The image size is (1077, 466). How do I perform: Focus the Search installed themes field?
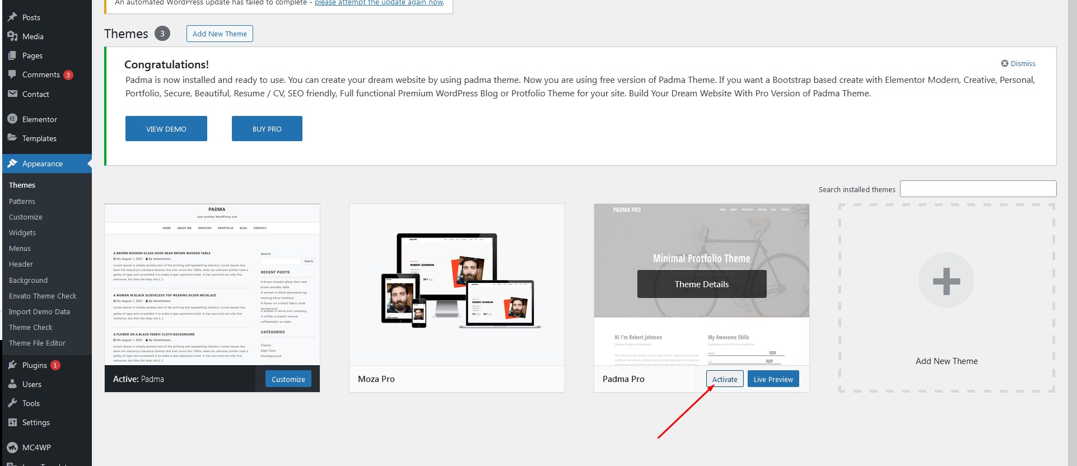(978, 189)
